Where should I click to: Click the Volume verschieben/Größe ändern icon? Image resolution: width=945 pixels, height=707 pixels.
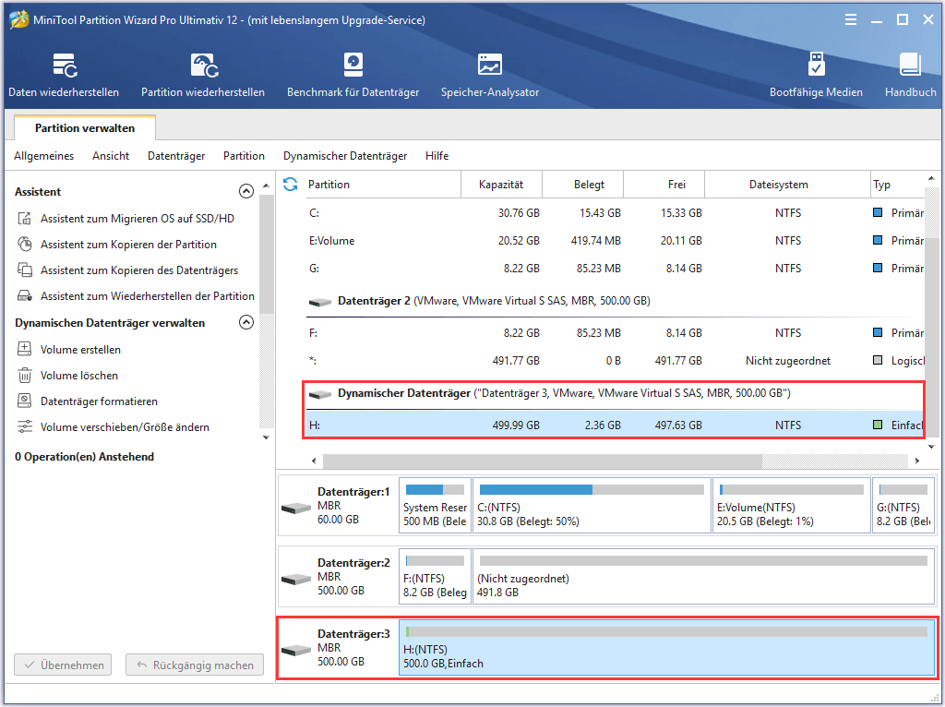tap(25, 426)
